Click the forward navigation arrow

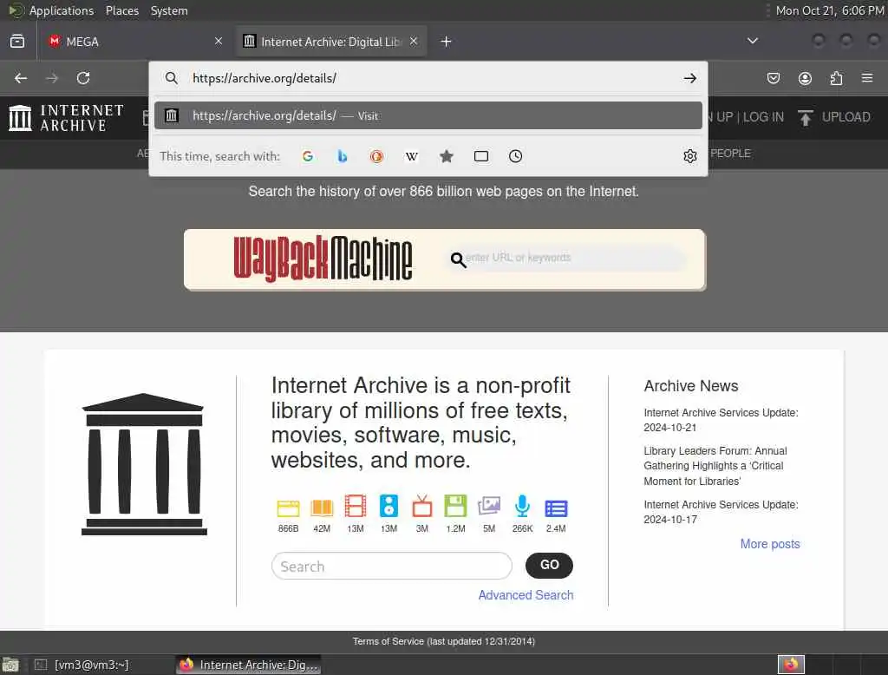click(x=52, y=78)
